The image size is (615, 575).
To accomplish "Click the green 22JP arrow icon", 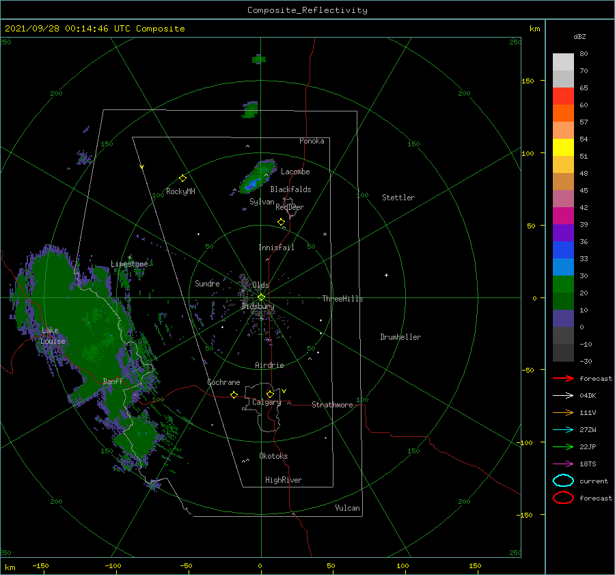I will [563, 446].
